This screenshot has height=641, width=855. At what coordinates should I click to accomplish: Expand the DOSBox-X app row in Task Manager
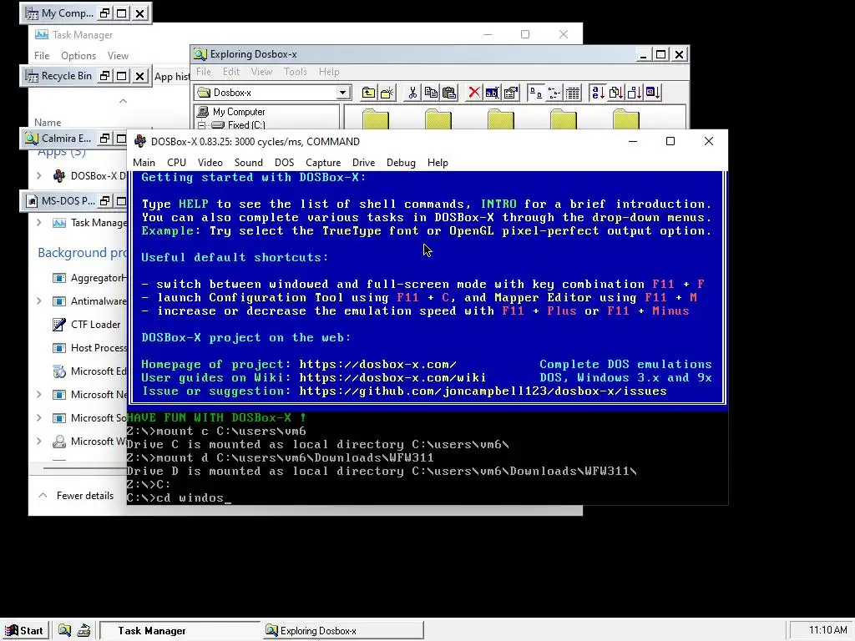pos(39,176)
